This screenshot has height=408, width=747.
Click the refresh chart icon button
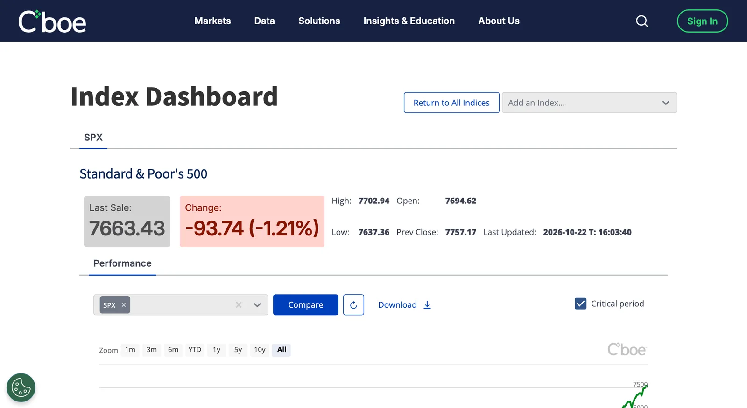click(353, 305)
